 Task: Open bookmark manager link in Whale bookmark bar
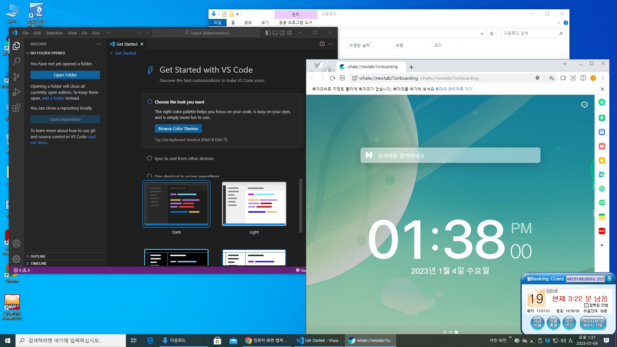point(454,89)
